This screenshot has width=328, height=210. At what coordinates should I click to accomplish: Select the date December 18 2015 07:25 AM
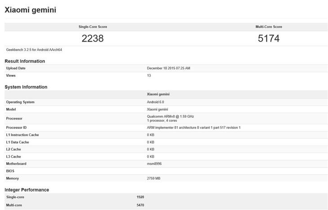168,68
